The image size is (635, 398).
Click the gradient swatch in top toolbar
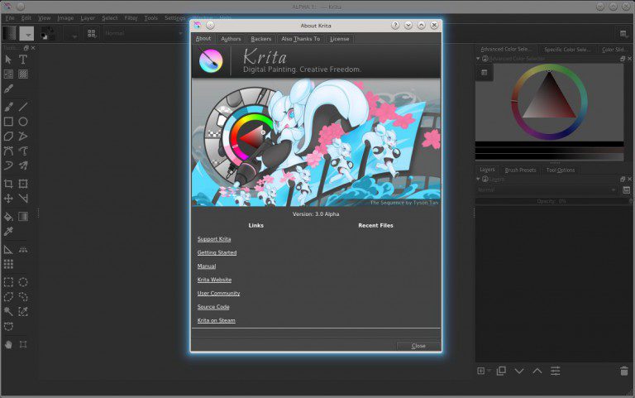click(10, 34)
